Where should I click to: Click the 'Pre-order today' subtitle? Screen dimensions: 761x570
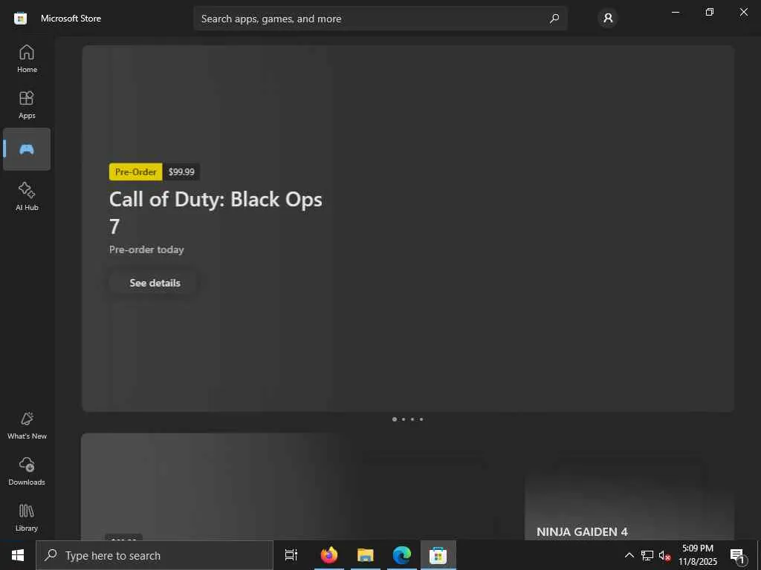pyautogui.click(x=146, y=249)
